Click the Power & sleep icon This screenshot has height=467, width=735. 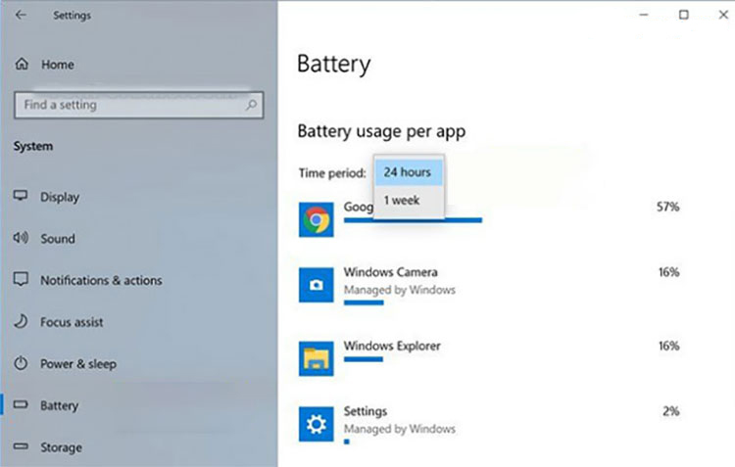[x=21, y=363]
